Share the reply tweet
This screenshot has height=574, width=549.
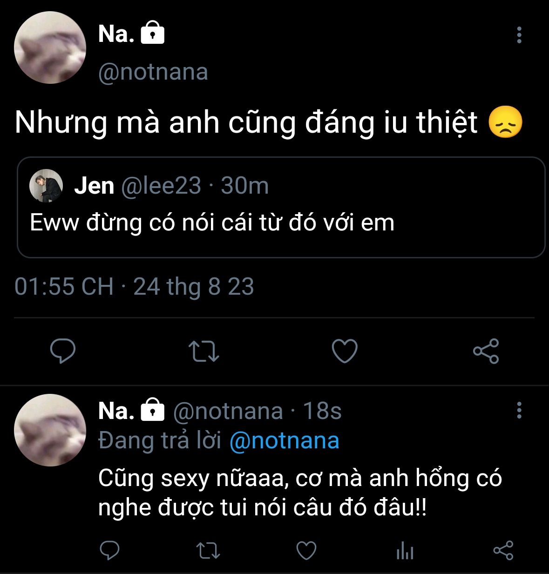tap(503, 551)
